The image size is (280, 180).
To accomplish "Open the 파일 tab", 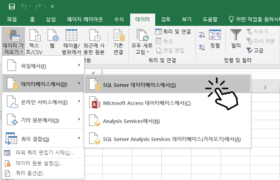I will (12, 19).
